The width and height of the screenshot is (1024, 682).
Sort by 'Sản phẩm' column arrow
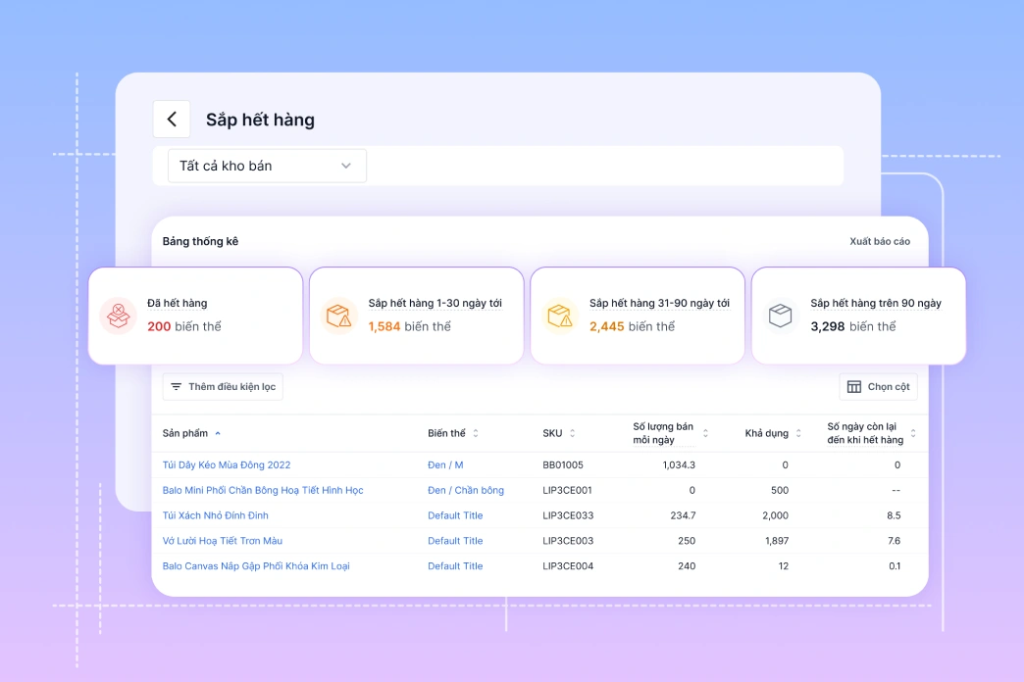(218, 433)
